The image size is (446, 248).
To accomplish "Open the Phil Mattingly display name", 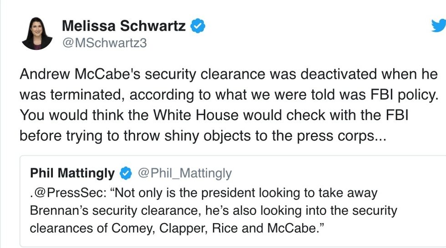I will click(x=72, y=173).
